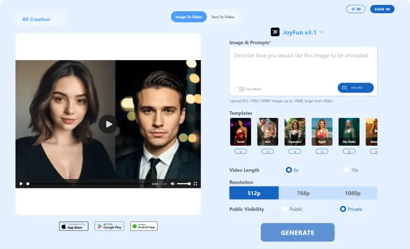This screenshot has height=249, width=410.
Task: Click the credits counter showing 30
Action: (356, 9)
